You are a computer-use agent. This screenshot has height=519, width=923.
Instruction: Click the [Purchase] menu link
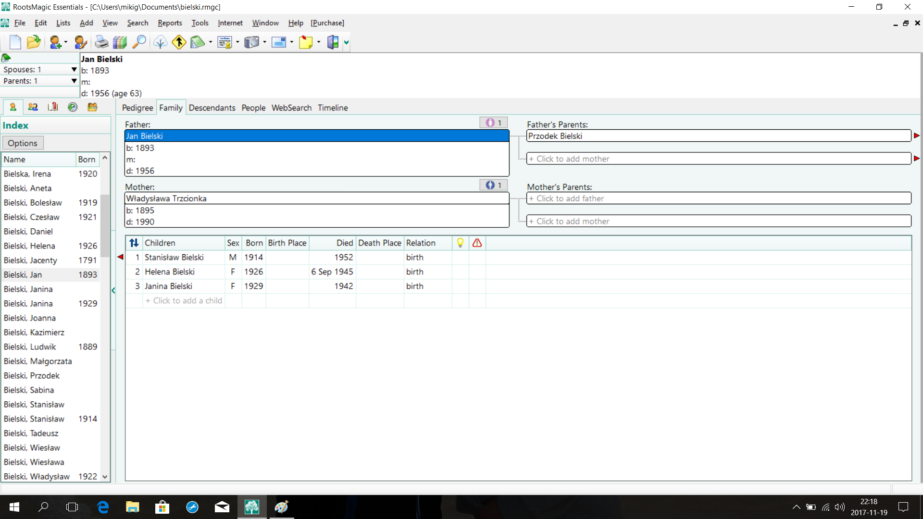pyautogui.click(x=327, y=23)
